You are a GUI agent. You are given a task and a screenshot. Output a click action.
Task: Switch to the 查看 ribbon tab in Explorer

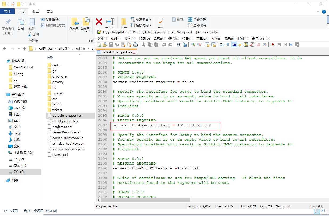(50, 11)
